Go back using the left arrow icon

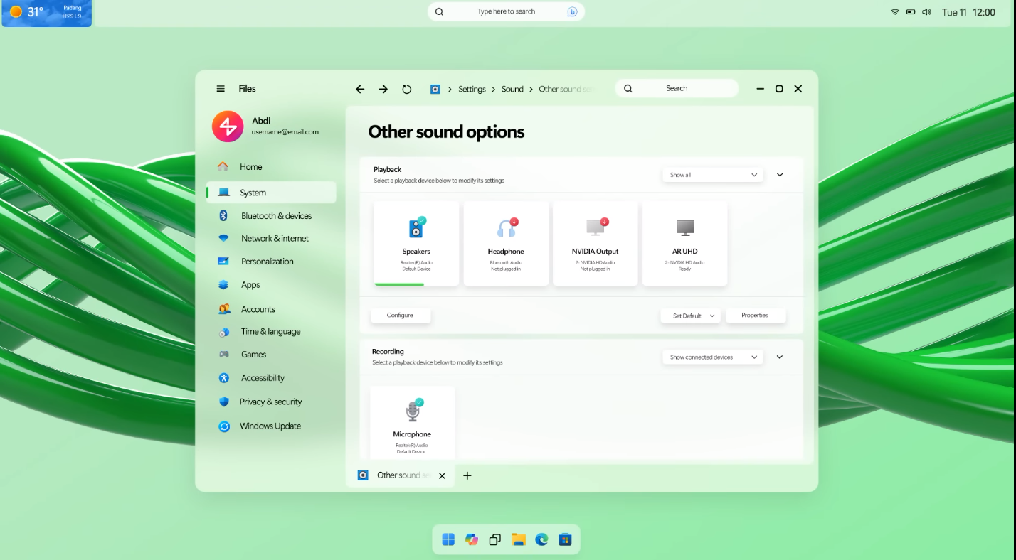360,89
